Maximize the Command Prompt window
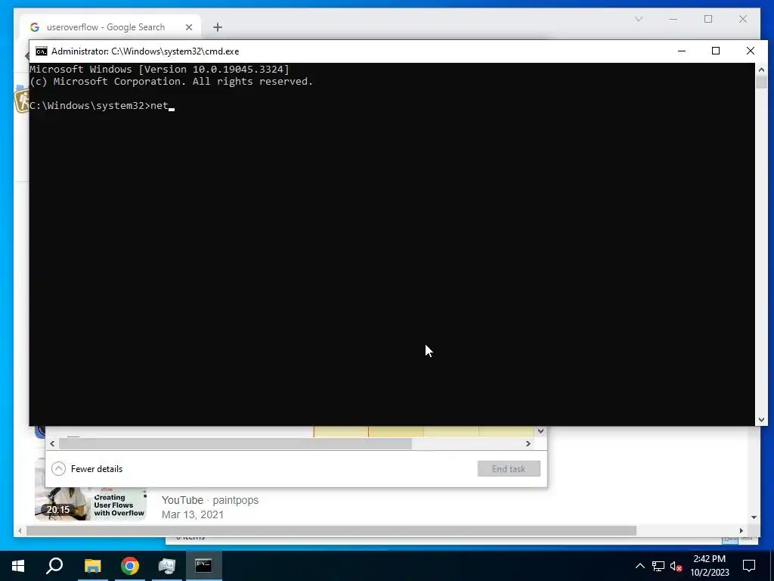This screenshot has height=581, width=774. [x=716, y=51]
